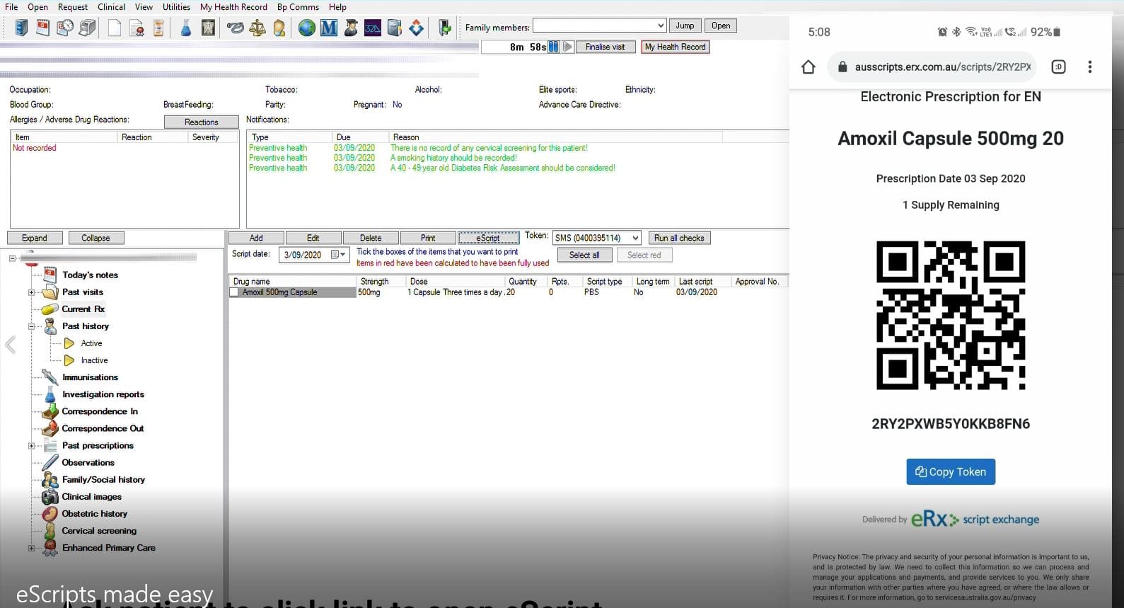This screenshot has height=608, width=1124.
Task: Click the timer play arrow button
Action: pyautogui.click(x=567, y=47)
